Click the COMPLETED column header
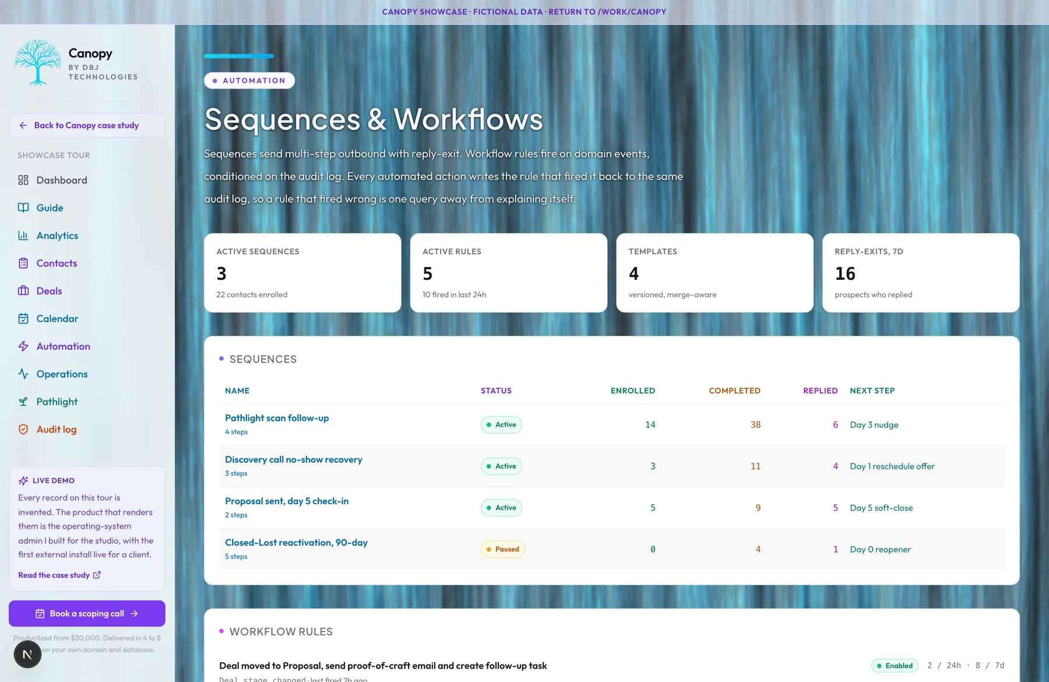 (x=734, y=391)
